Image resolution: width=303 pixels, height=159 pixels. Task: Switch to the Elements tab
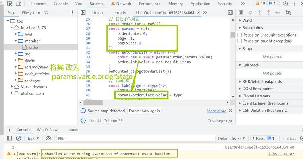point(38,4)
